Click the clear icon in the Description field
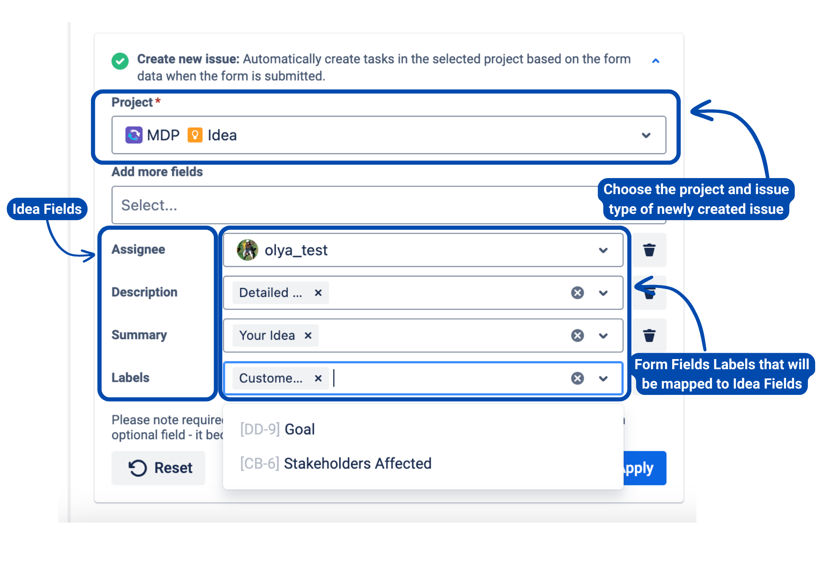 577,293
